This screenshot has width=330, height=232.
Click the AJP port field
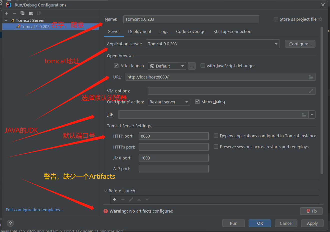(174, 169)
